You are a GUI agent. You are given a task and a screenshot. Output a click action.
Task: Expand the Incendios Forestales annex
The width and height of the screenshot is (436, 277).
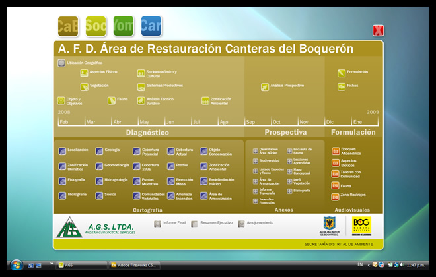tap(256, 200)
